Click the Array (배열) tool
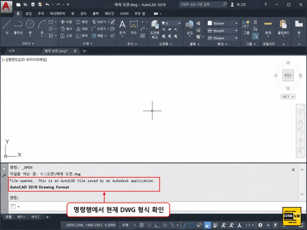The height and width of the screenshot is (230, 307). tap(97, 36)
